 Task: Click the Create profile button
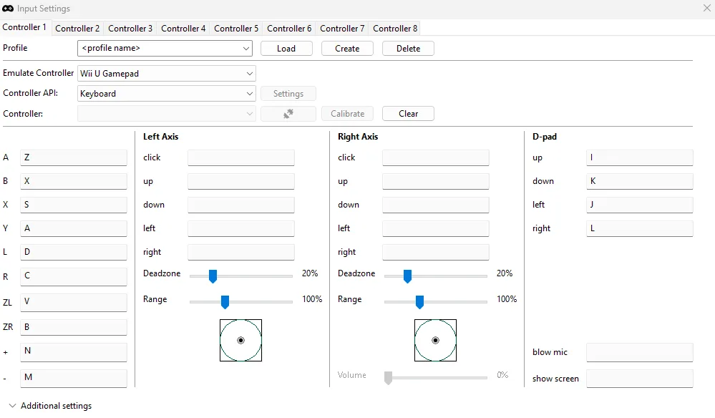[x=347, y=49]
